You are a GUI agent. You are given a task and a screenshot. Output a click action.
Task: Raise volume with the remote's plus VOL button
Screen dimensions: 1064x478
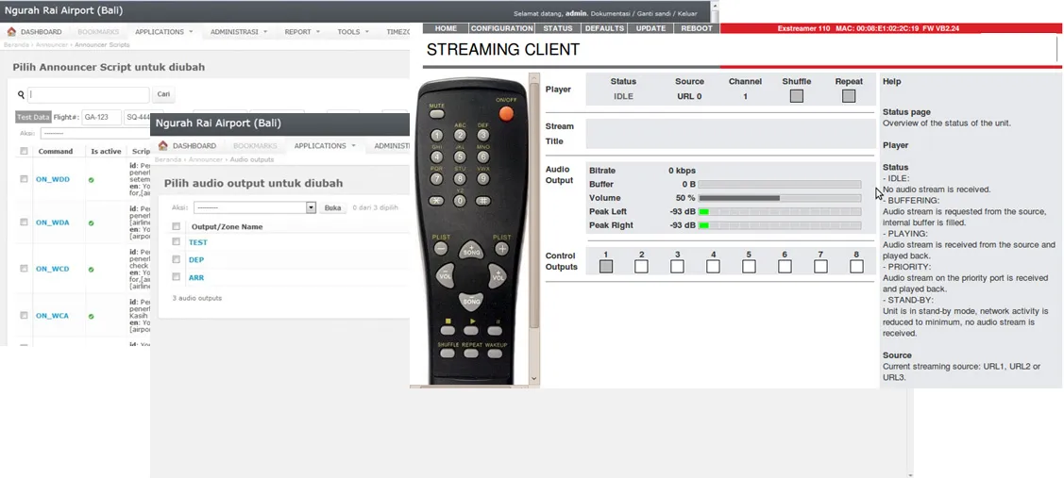(498, 275)
